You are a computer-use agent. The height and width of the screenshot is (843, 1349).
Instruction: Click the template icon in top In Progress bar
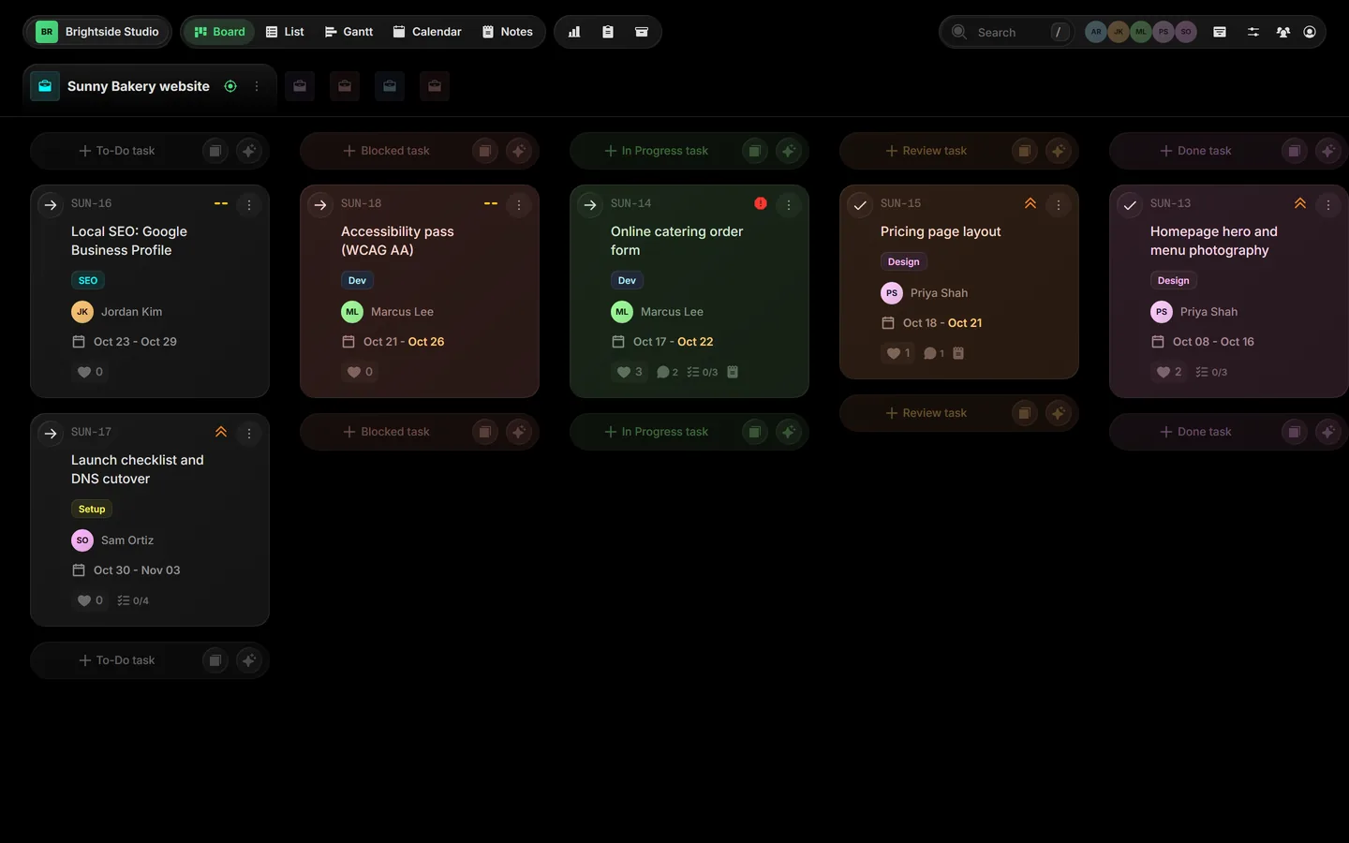pos(755,151)
